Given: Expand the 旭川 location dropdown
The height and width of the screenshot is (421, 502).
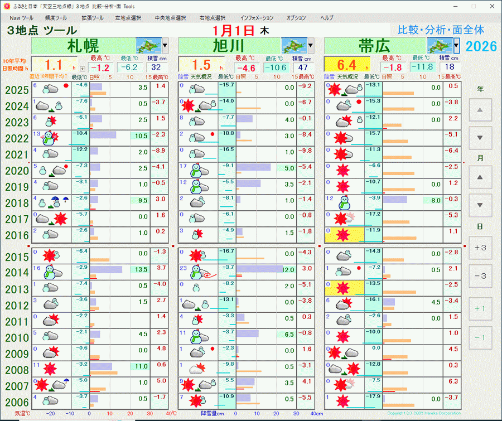Looking at the screenshot, I should 311,45.
